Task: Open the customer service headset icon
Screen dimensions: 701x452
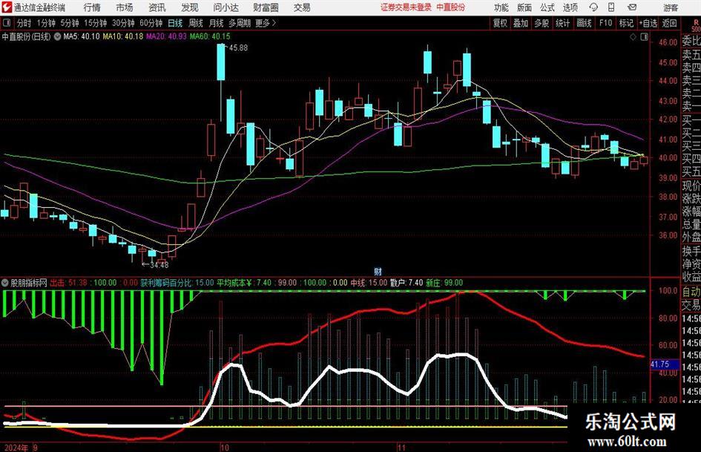Action: (x=593, y=7)
